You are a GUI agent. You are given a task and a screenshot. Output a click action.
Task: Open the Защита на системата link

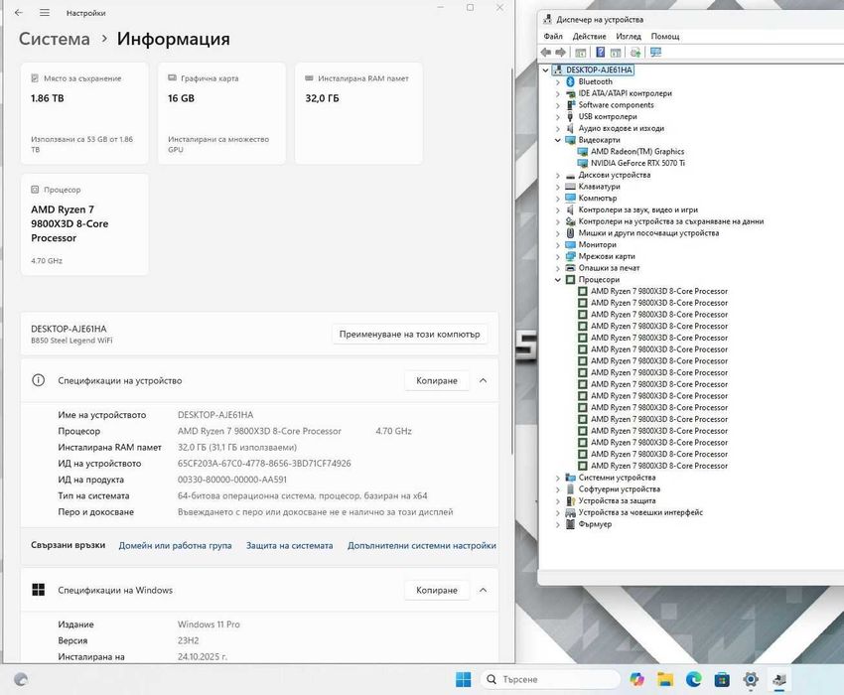[289, 545]
